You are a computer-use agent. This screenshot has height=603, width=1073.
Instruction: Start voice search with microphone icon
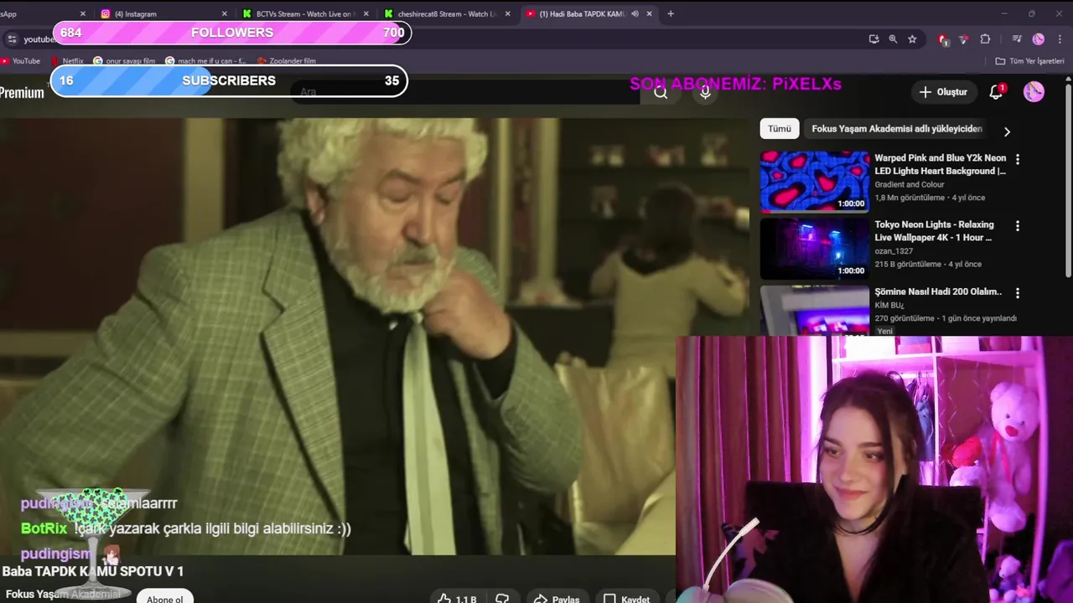click(705, 92)
